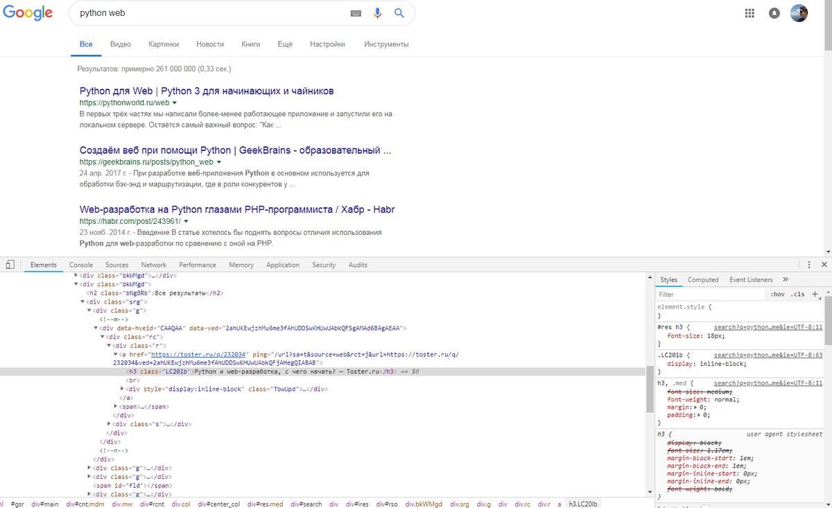The width and height of the screenshot is (832, 508).
Task: Collapse the toster.ru anchor node
Action: tap(115, 354)
